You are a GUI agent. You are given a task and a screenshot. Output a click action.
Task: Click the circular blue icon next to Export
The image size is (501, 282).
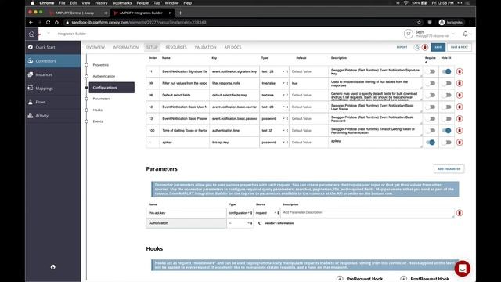coord(416,47)
